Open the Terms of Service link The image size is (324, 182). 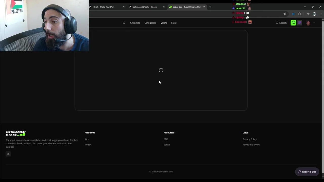[251, 145]
